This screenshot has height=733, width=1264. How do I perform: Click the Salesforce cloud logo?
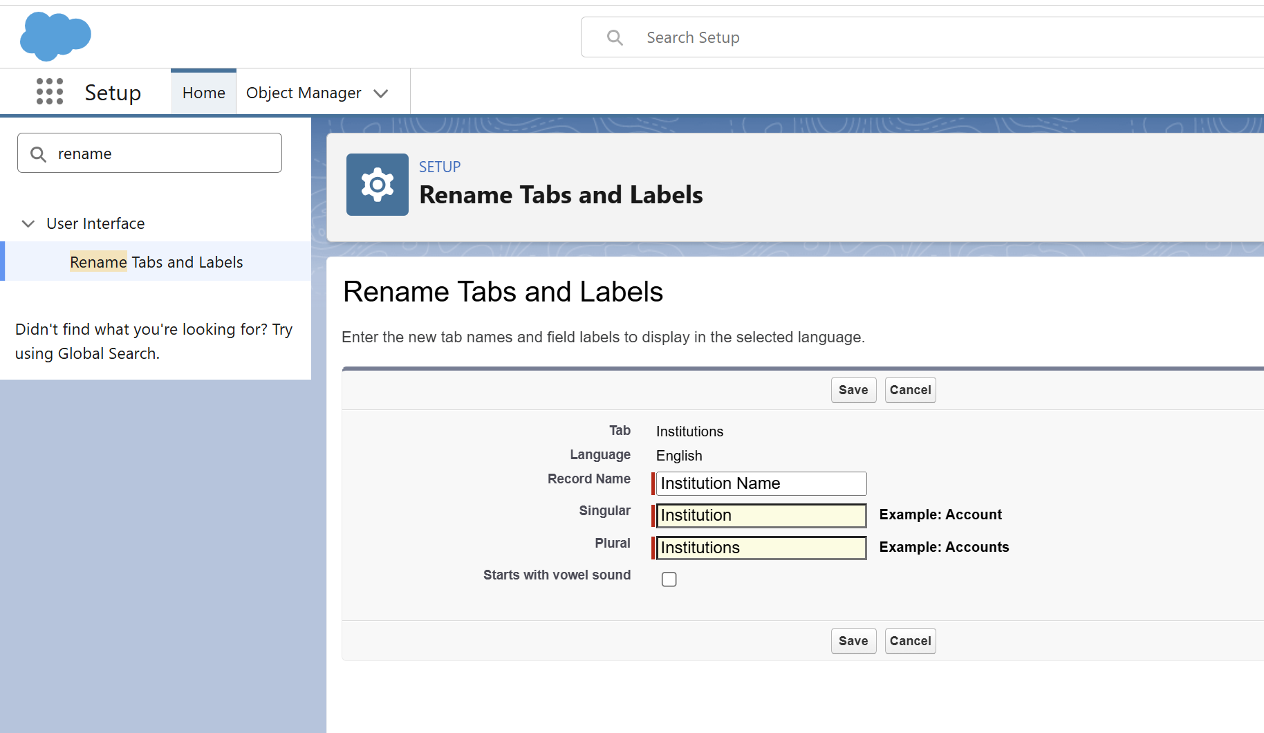click(x=55, y=36)
